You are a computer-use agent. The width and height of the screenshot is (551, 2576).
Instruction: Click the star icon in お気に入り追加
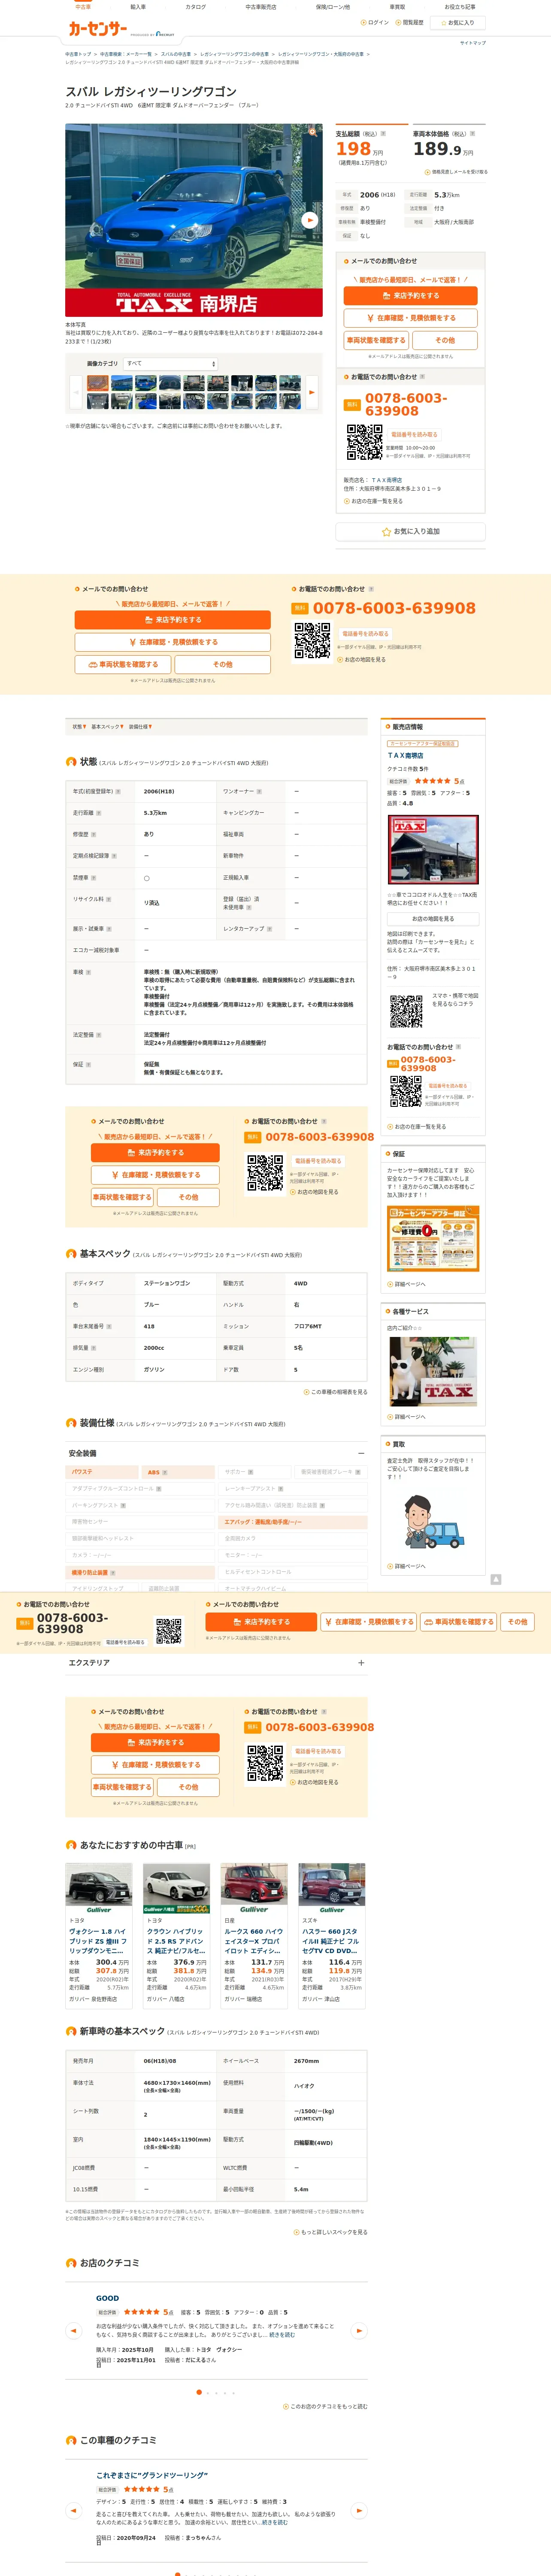[386, 532]
